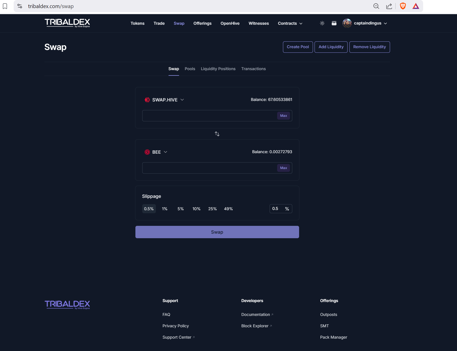Open the FAQ footer link
Screen dimensions: 457x351
(x=166, y=315)
